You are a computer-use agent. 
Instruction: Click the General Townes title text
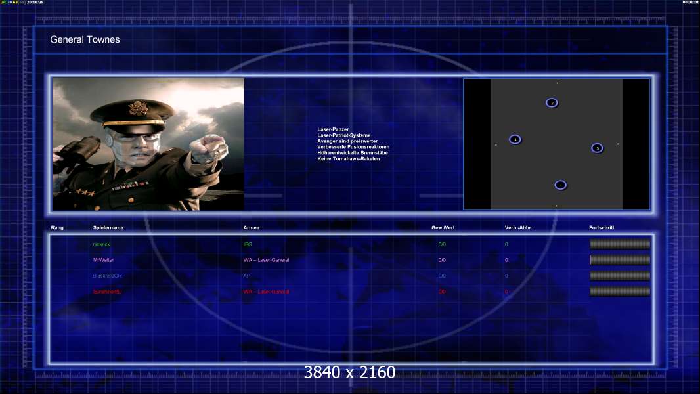[x=85, y=40]
